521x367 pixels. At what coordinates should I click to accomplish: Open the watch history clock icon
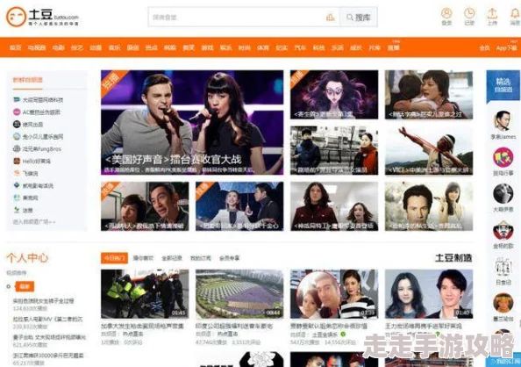(469, 13)
